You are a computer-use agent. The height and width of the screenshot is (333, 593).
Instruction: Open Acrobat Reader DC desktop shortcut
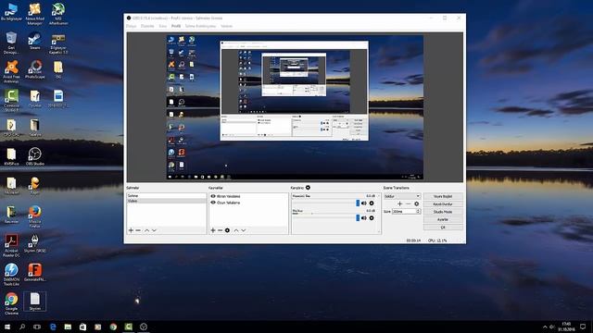pyautogui.click(x=11, y=245)
